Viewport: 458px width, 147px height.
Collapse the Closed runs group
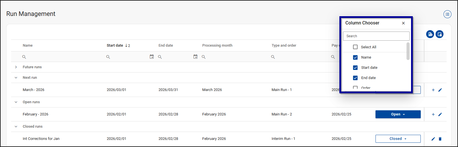pos(16,127)
